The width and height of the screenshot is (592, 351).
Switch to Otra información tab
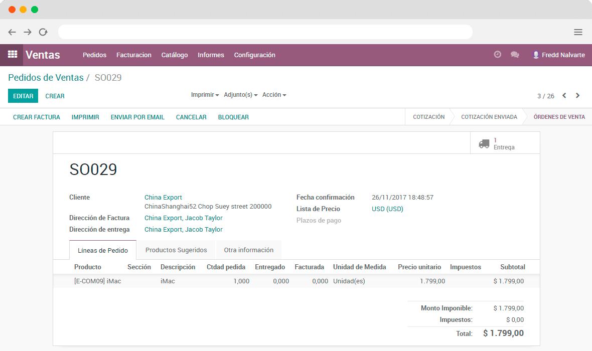[x=248, y=250]
